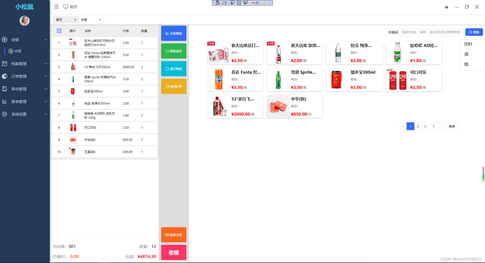This screenshot has width=485, height=263.
Task: Go to page 2 of products
Action: pos(418,126)
